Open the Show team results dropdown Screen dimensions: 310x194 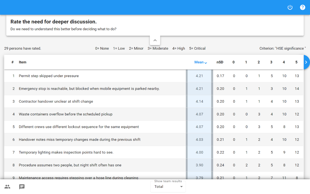tap(168, 186)
